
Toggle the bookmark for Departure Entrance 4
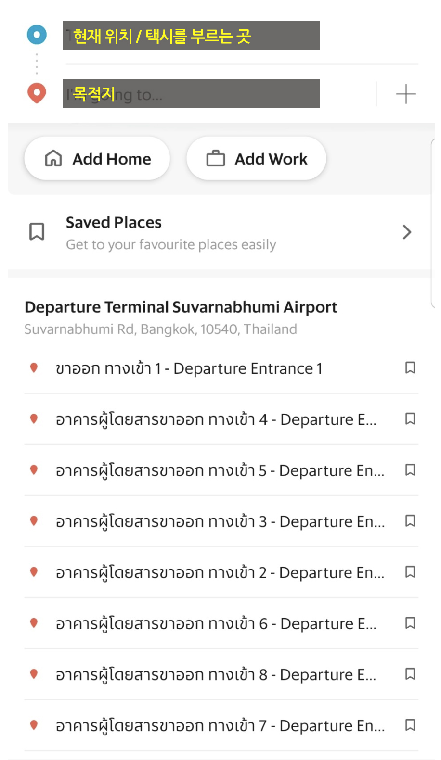point(410,419)
